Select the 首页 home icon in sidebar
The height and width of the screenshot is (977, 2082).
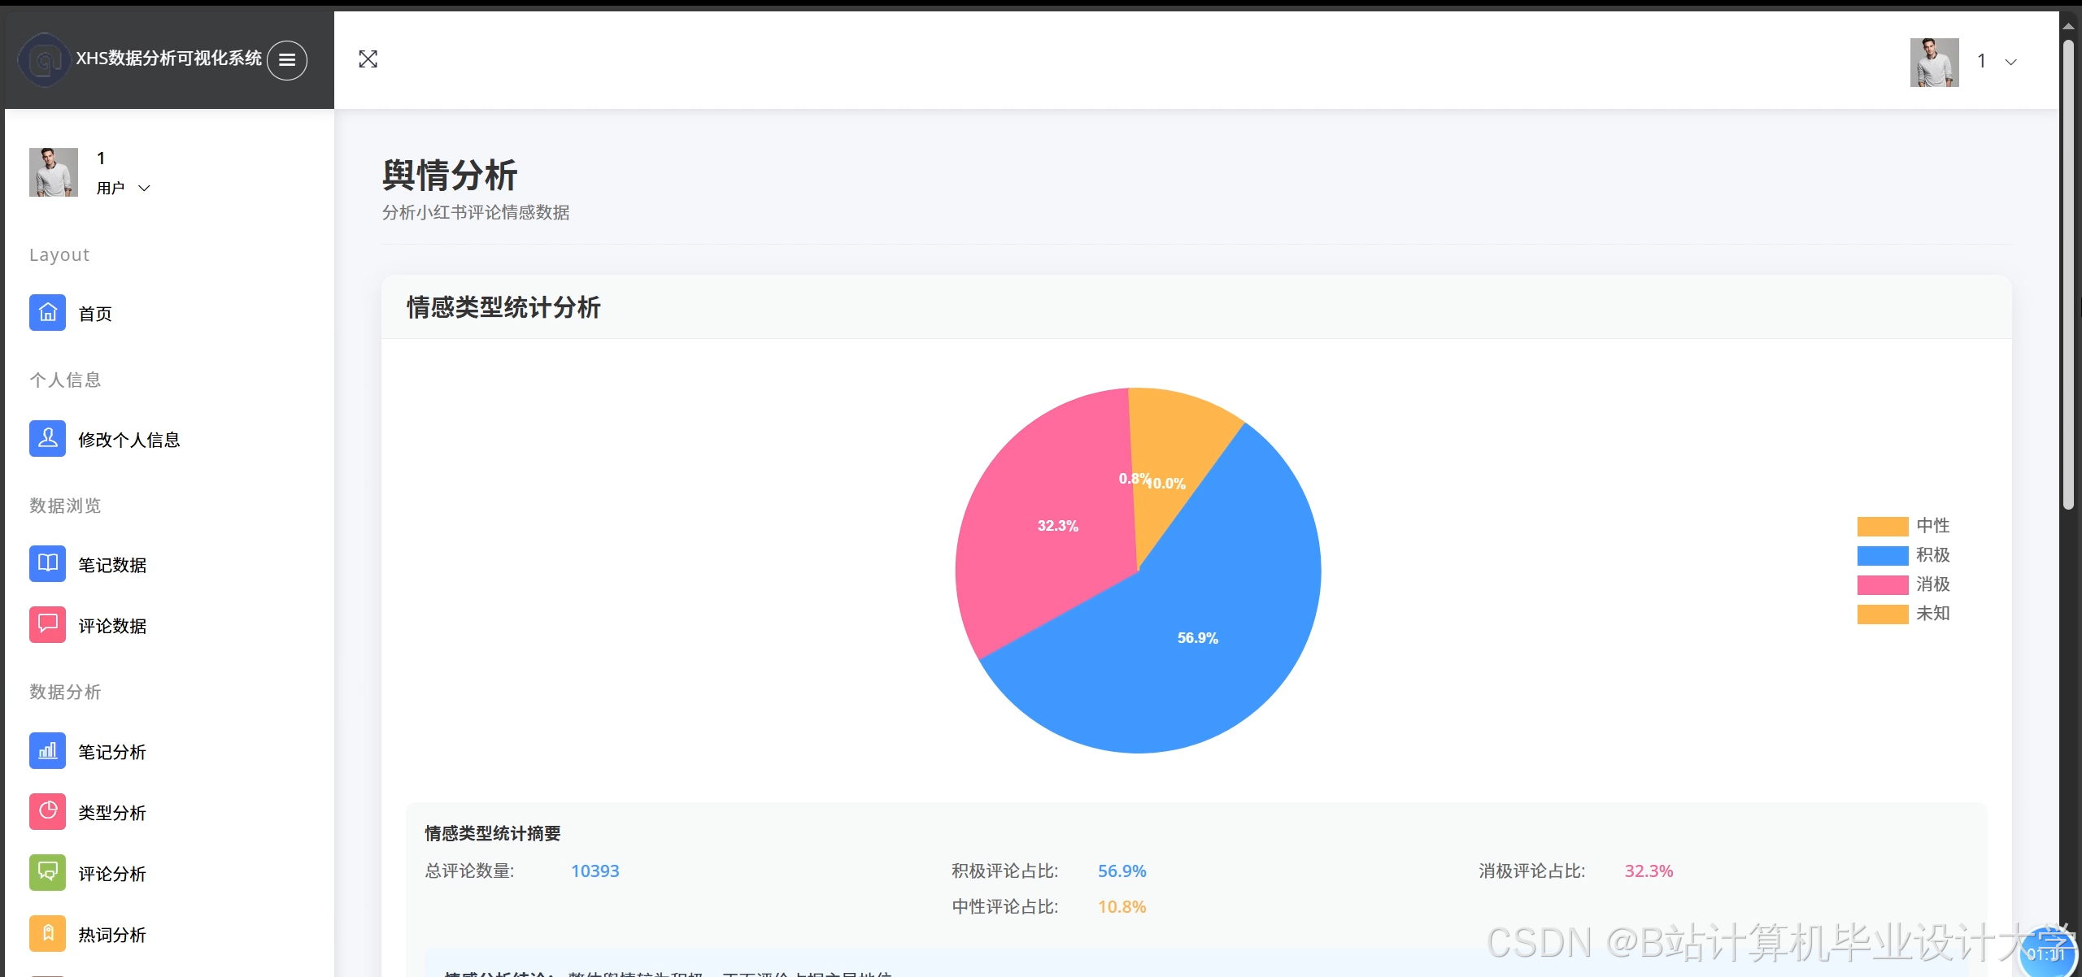[47, 312]
